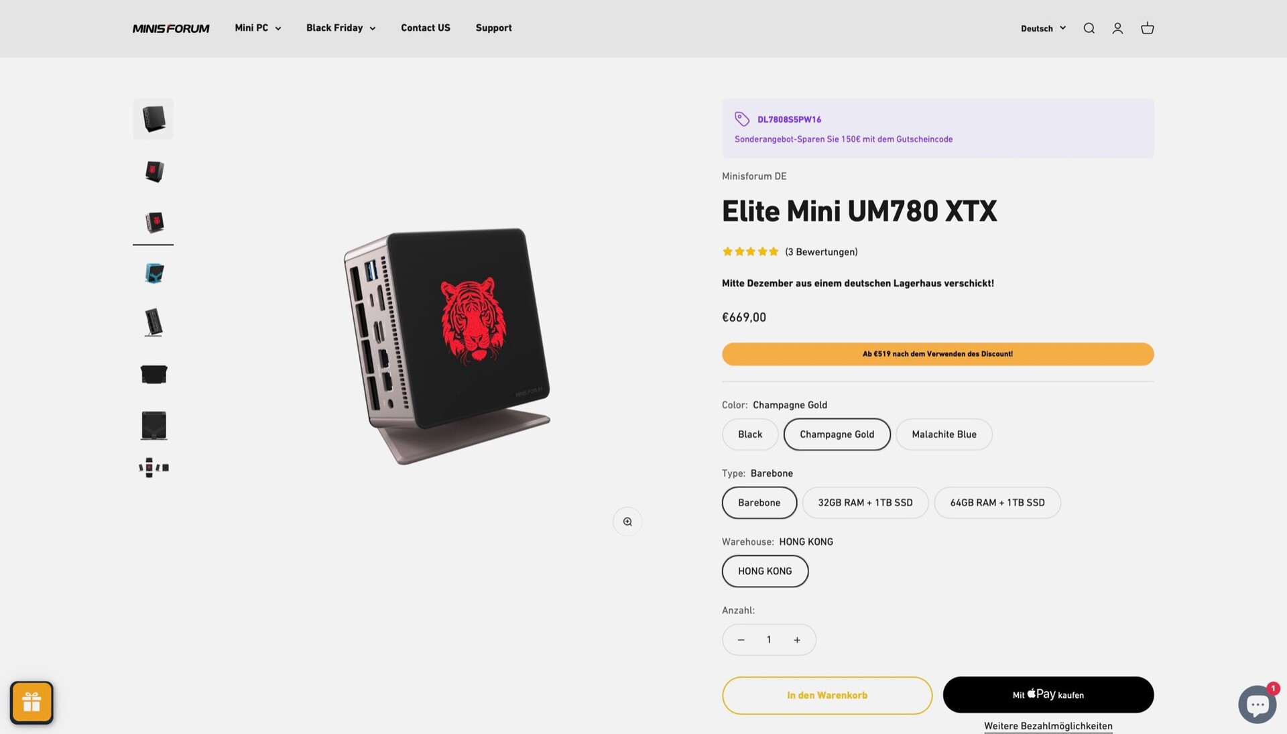Expand the Mini PC menu
The height and width of the screenshot is (734, 1287).
(x=258, y=28)
